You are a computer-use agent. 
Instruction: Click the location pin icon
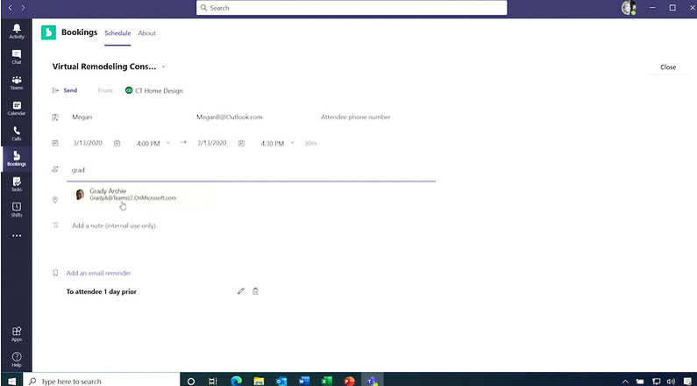pos(55,200)
